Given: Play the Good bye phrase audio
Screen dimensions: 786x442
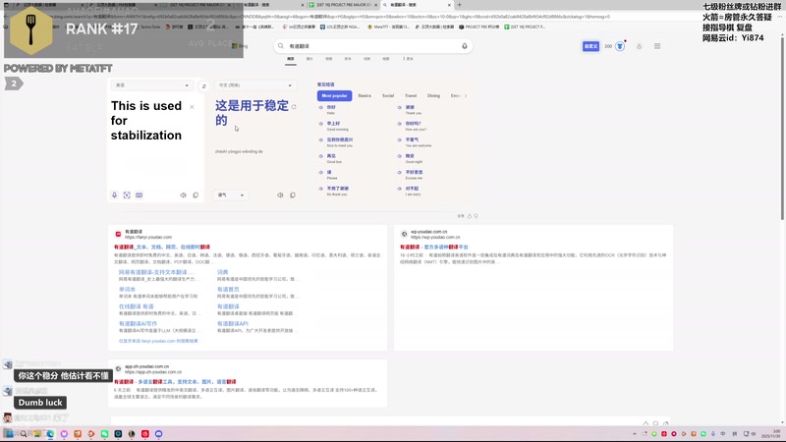Looking at the screenshot, I should pyautogui.click(x=321, y=156).
